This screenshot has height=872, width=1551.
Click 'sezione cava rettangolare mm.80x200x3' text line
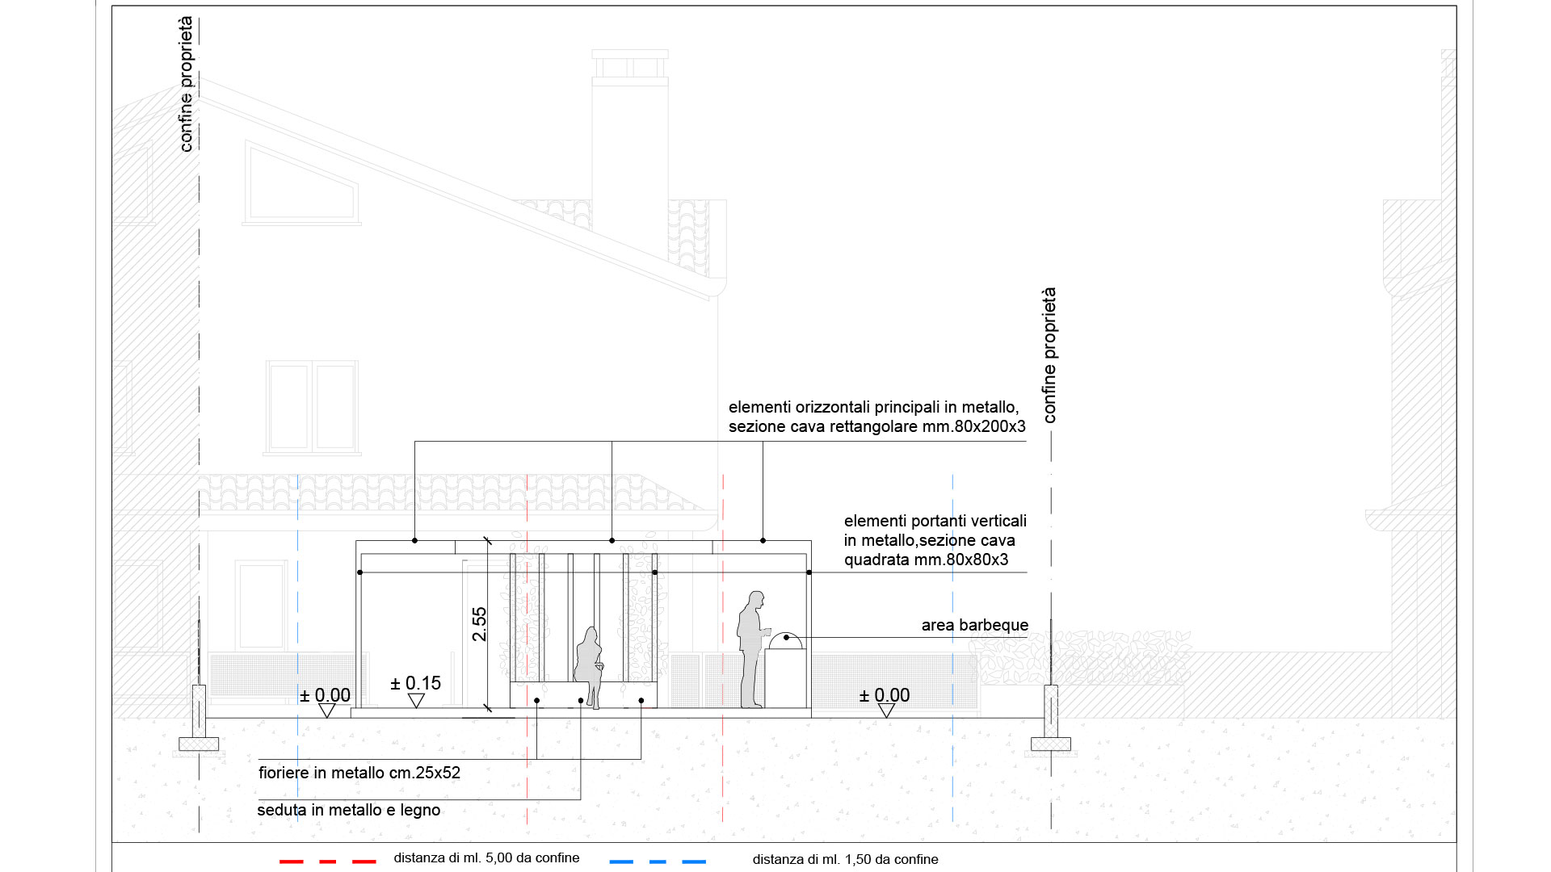[877, 426]
